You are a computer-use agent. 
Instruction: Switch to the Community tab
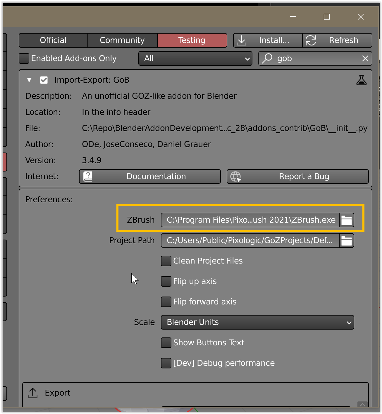click(122, 40)
